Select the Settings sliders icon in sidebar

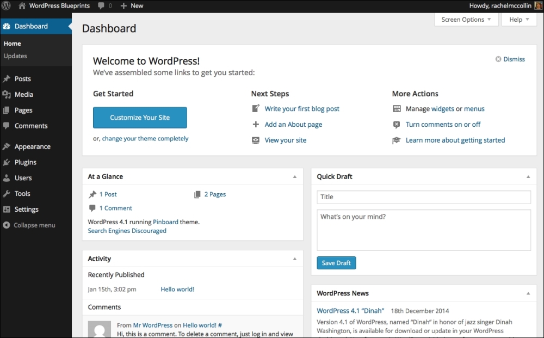(7, 209)
